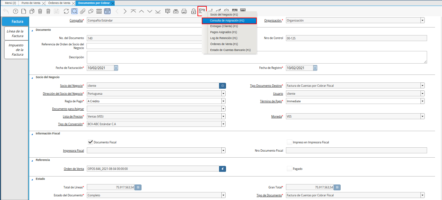The height and width of the screenshot is (200, 442).
Task: Click the Orden de Venta zoom button
Action: pyautogui.click(x=222, y=169)
